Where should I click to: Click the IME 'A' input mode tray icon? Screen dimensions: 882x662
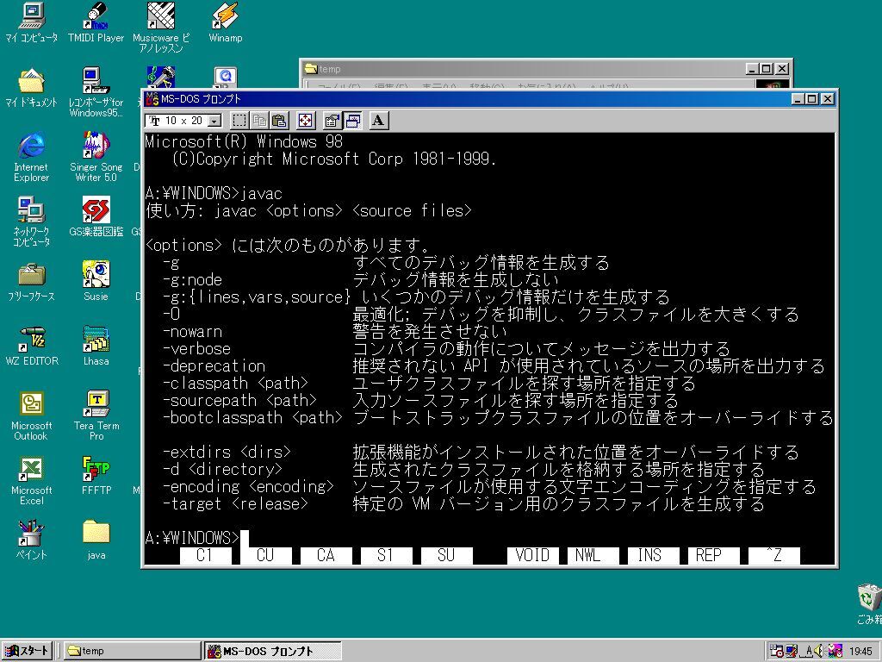[808, 652]
